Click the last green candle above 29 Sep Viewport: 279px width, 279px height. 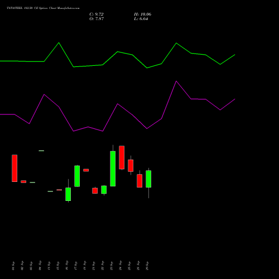point(148,179)
